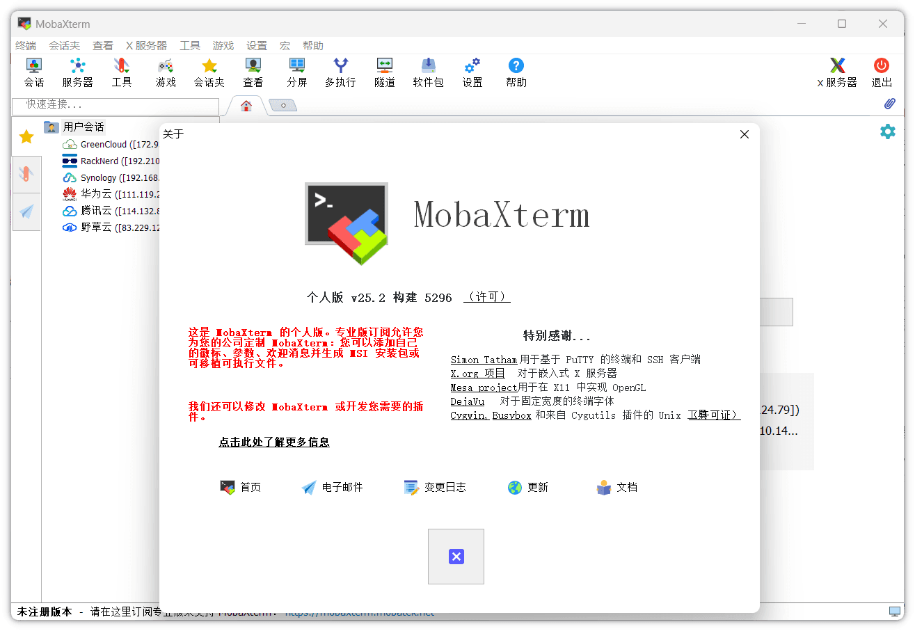Click the DejaVu link
Image resolution: width=915 pixels, height=631 pixels.
pos(468,401)
